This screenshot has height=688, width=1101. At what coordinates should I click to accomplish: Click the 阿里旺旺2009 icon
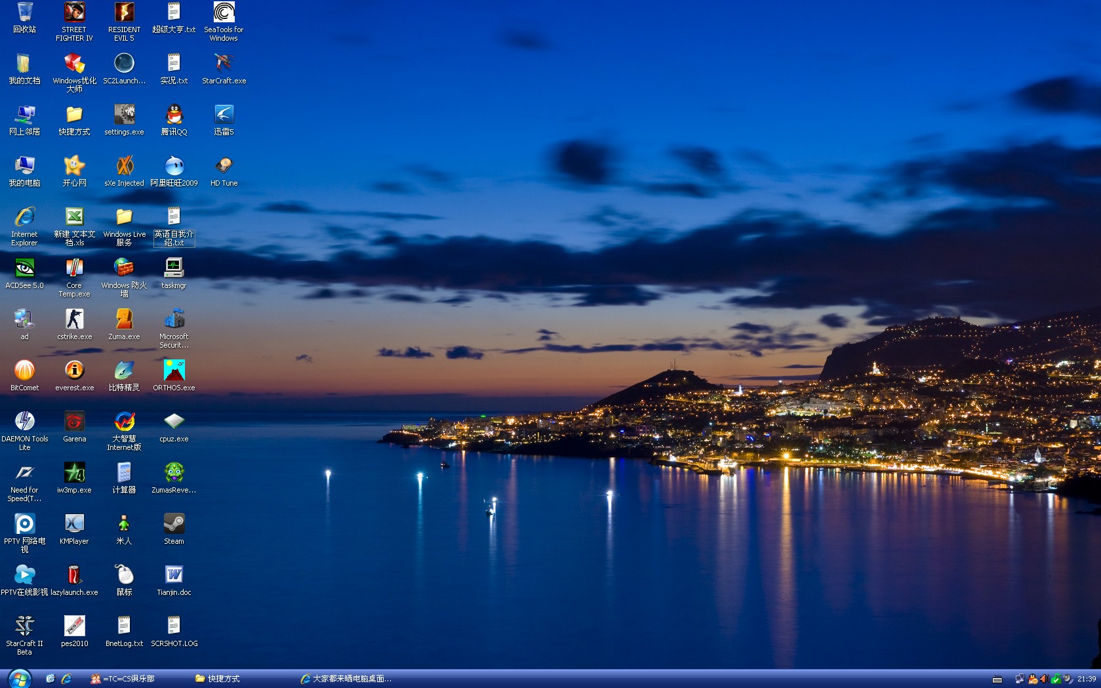click(174, 171)
